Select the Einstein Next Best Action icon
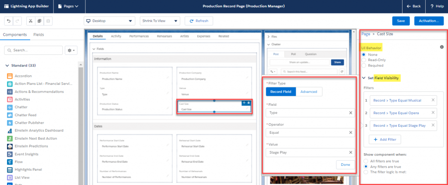The height and width of the screenshot is (185, 448). (10, 138)
